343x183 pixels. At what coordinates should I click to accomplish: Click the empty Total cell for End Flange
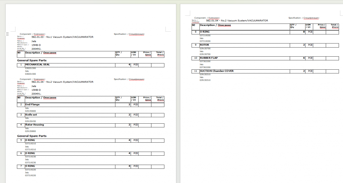pos(157,105)
